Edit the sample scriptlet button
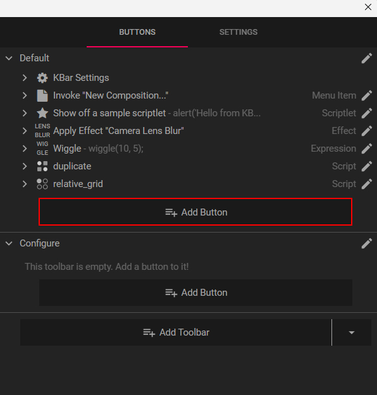This screenshot has height=395, width=377. (x=367, y=113)
